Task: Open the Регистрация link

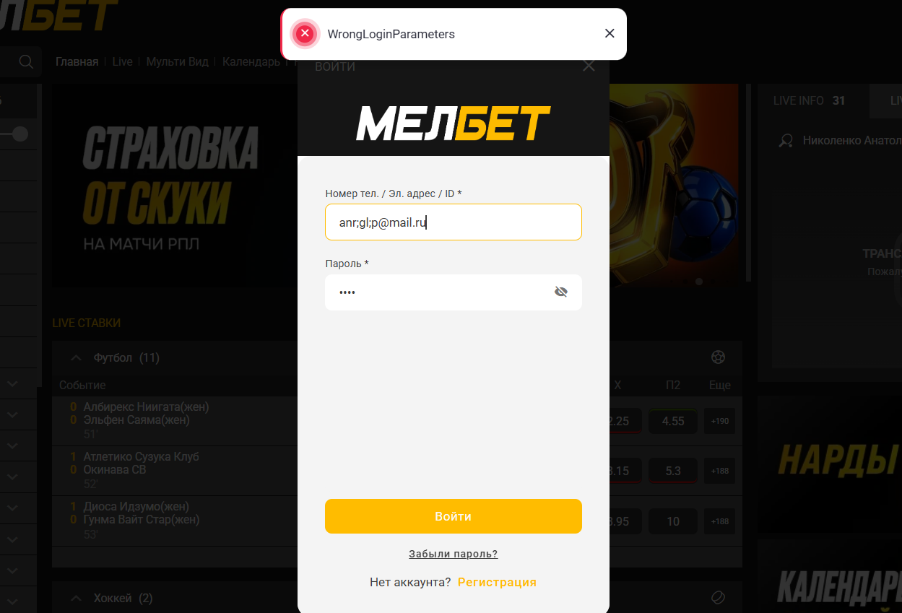Action: 497,582
